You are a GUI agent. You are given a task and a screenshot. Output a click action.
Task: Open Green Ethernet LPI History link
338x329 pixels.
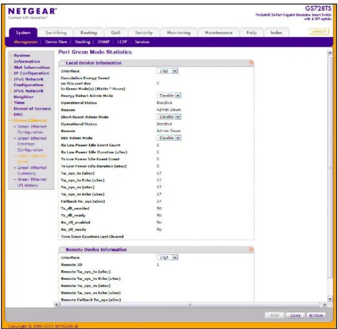pyautogui.click(x=32, y=182)
